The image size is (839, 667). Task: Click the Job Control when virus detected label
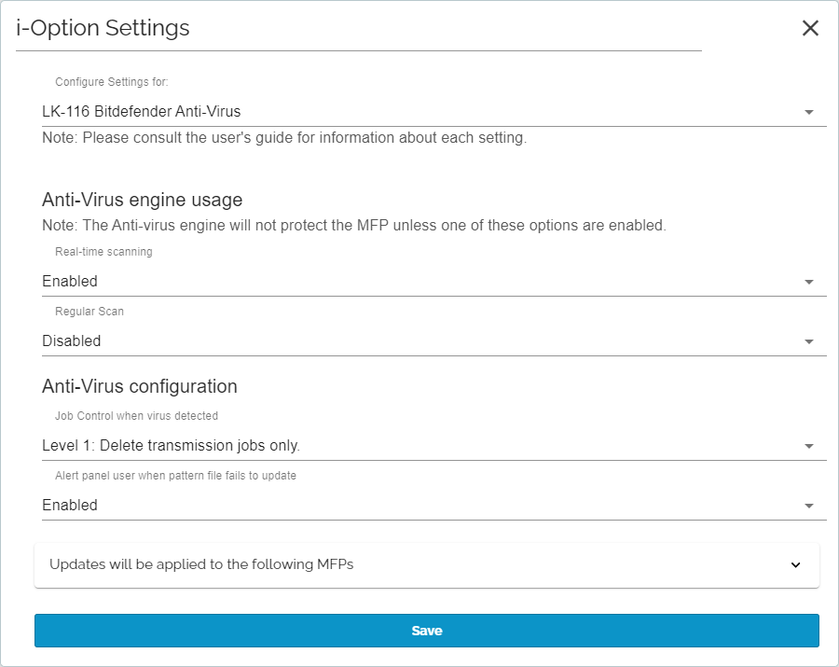click(136, 416)
